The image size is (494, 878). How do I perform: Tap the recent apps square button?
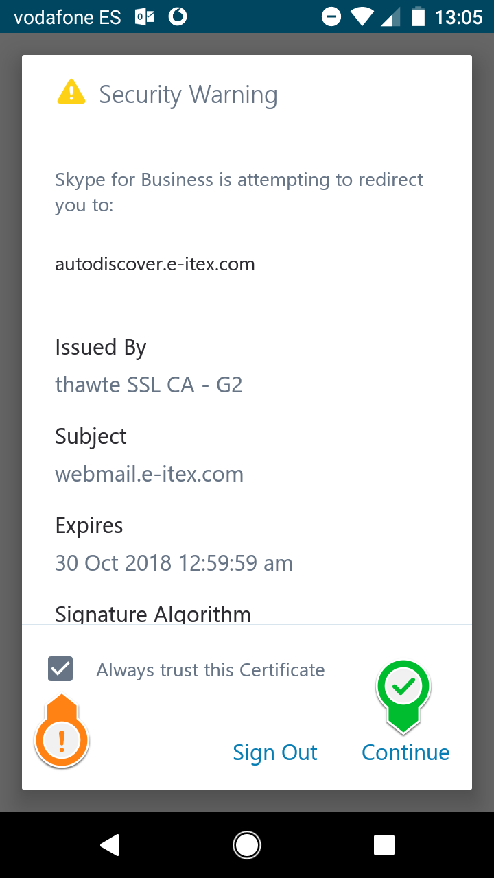click(384, 845)
